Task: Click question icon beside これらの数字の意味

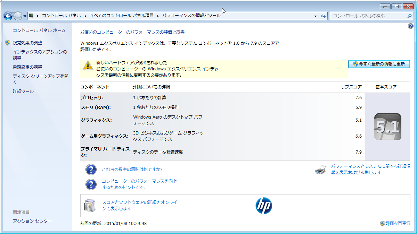Action: 91,170
